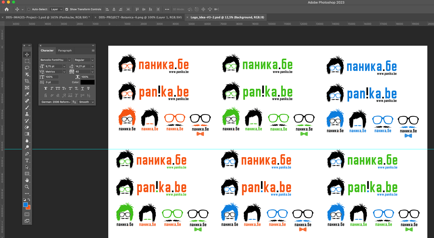Switch to the Paragraph tab
The image size is (434, 238).
pos(65,51)
